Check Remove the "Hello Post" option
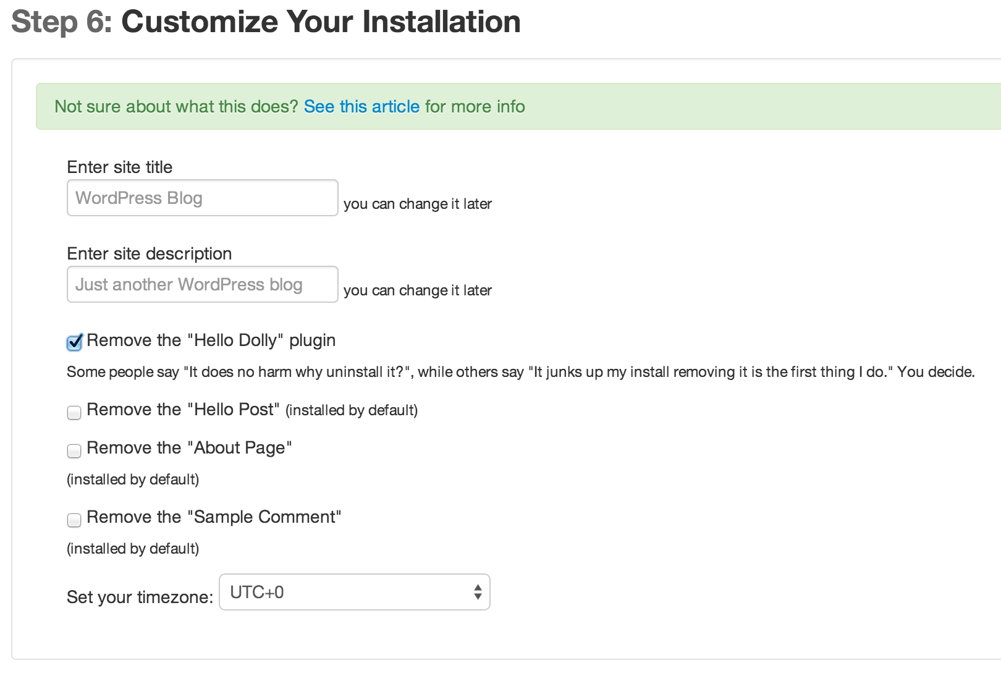The image size is (1001, 676). pyautogui.click(x=74, y=412)
